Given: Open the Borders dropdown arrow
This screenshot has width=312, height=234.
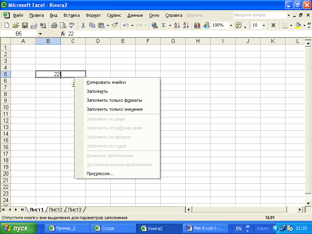Looking at the screenshot, I should click(x=291, y=25).
